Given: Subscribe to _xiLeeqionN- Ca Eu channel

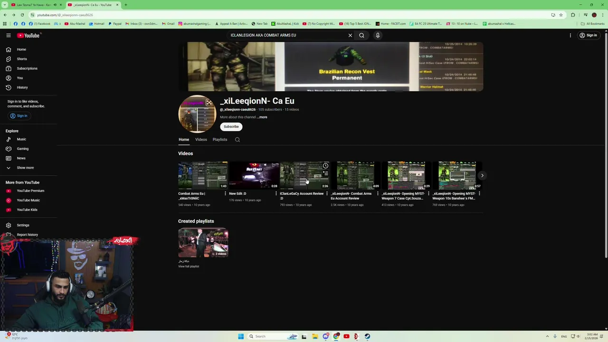Looking at the screenshot, I should [x=231, y=127].
